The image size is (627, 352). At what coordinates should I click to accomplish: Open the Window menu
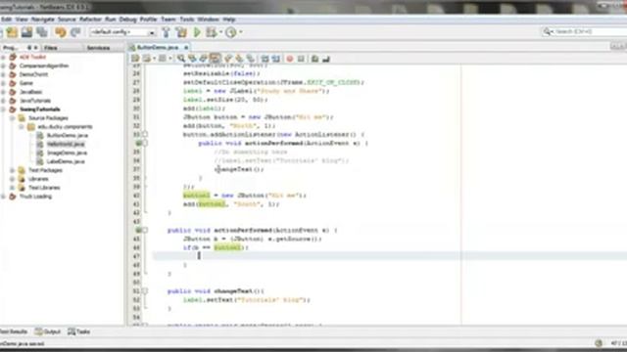point(208,20)
